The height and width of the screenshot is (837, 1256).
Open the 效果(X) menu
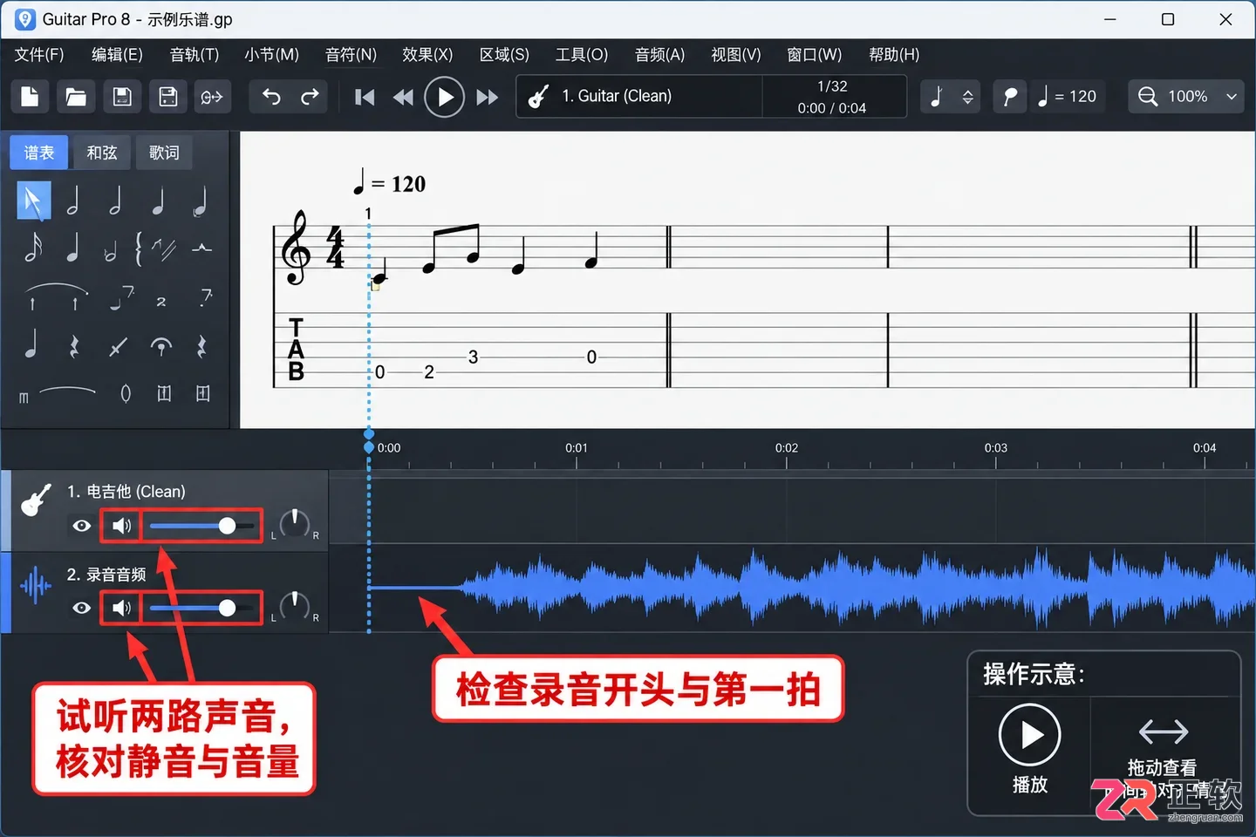pos(427,54)
